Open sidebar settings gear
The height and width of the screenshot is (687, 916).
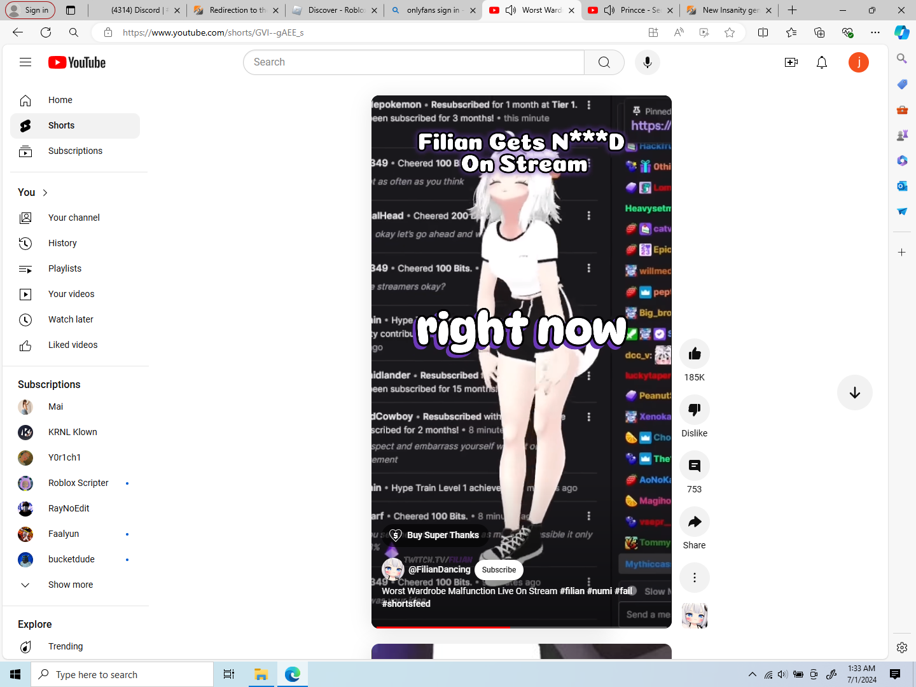902,648
